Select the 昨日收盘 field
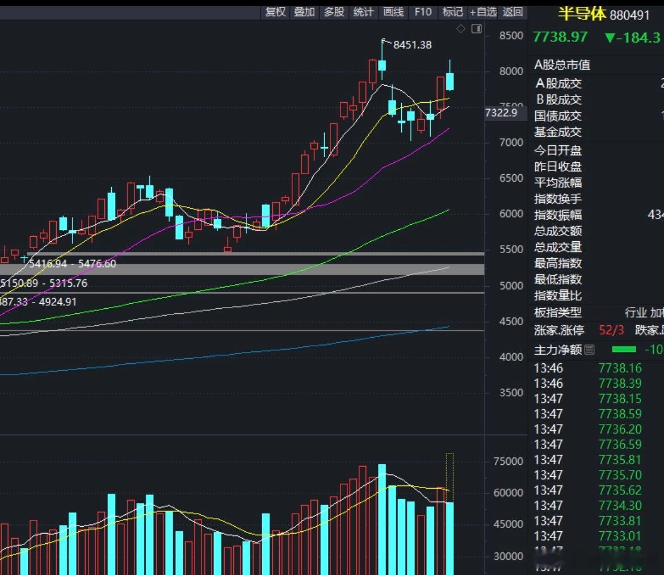 click(596, 166)
